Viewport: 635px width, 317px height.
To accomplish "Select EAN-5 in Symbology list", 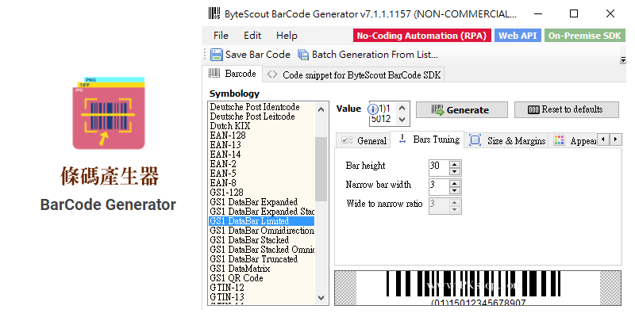I will 262,174.
